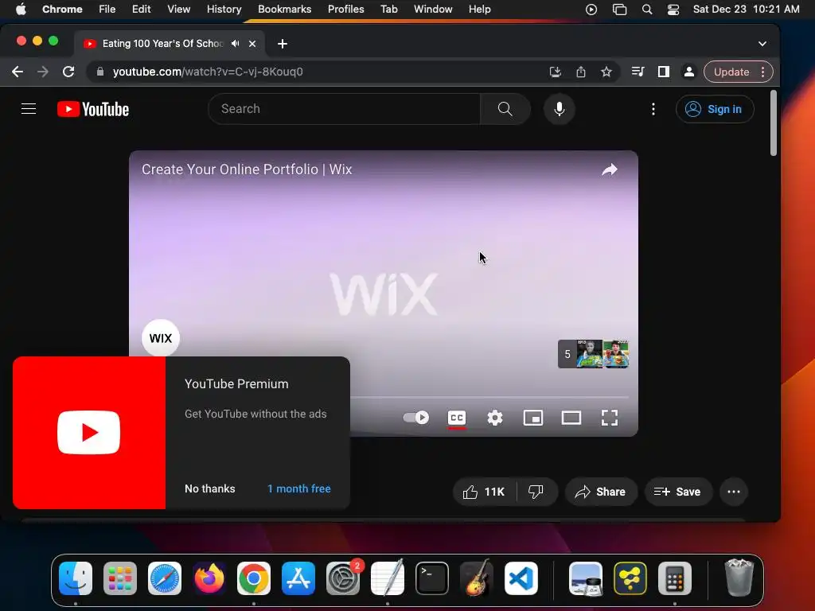Go back to previous page
The width and height of the screenshot is (815, 611).
tap(18, 72)
